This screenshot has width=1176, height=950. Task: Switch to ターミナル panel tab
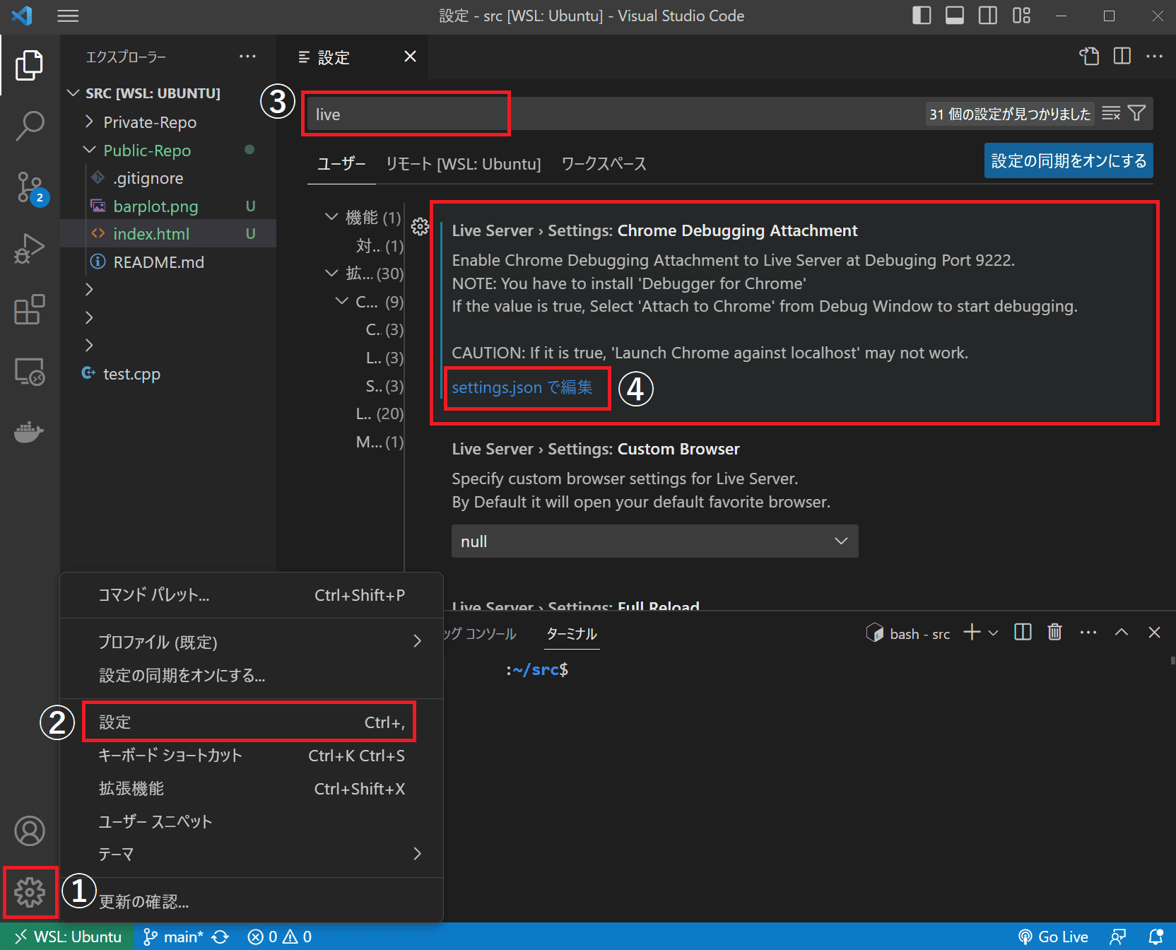point(572,634)
